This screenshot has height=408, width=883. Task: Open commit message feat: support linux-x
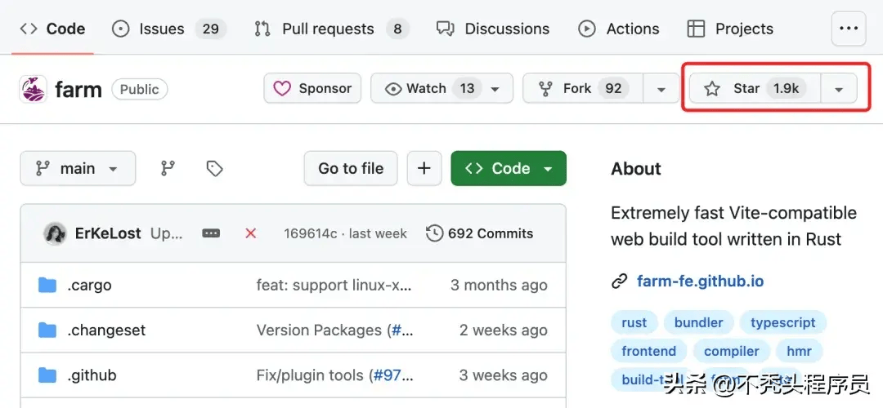tap(334, 285)
